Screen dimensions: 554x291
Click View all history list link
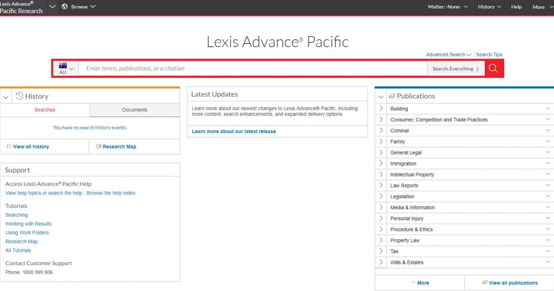coord(28,146)
